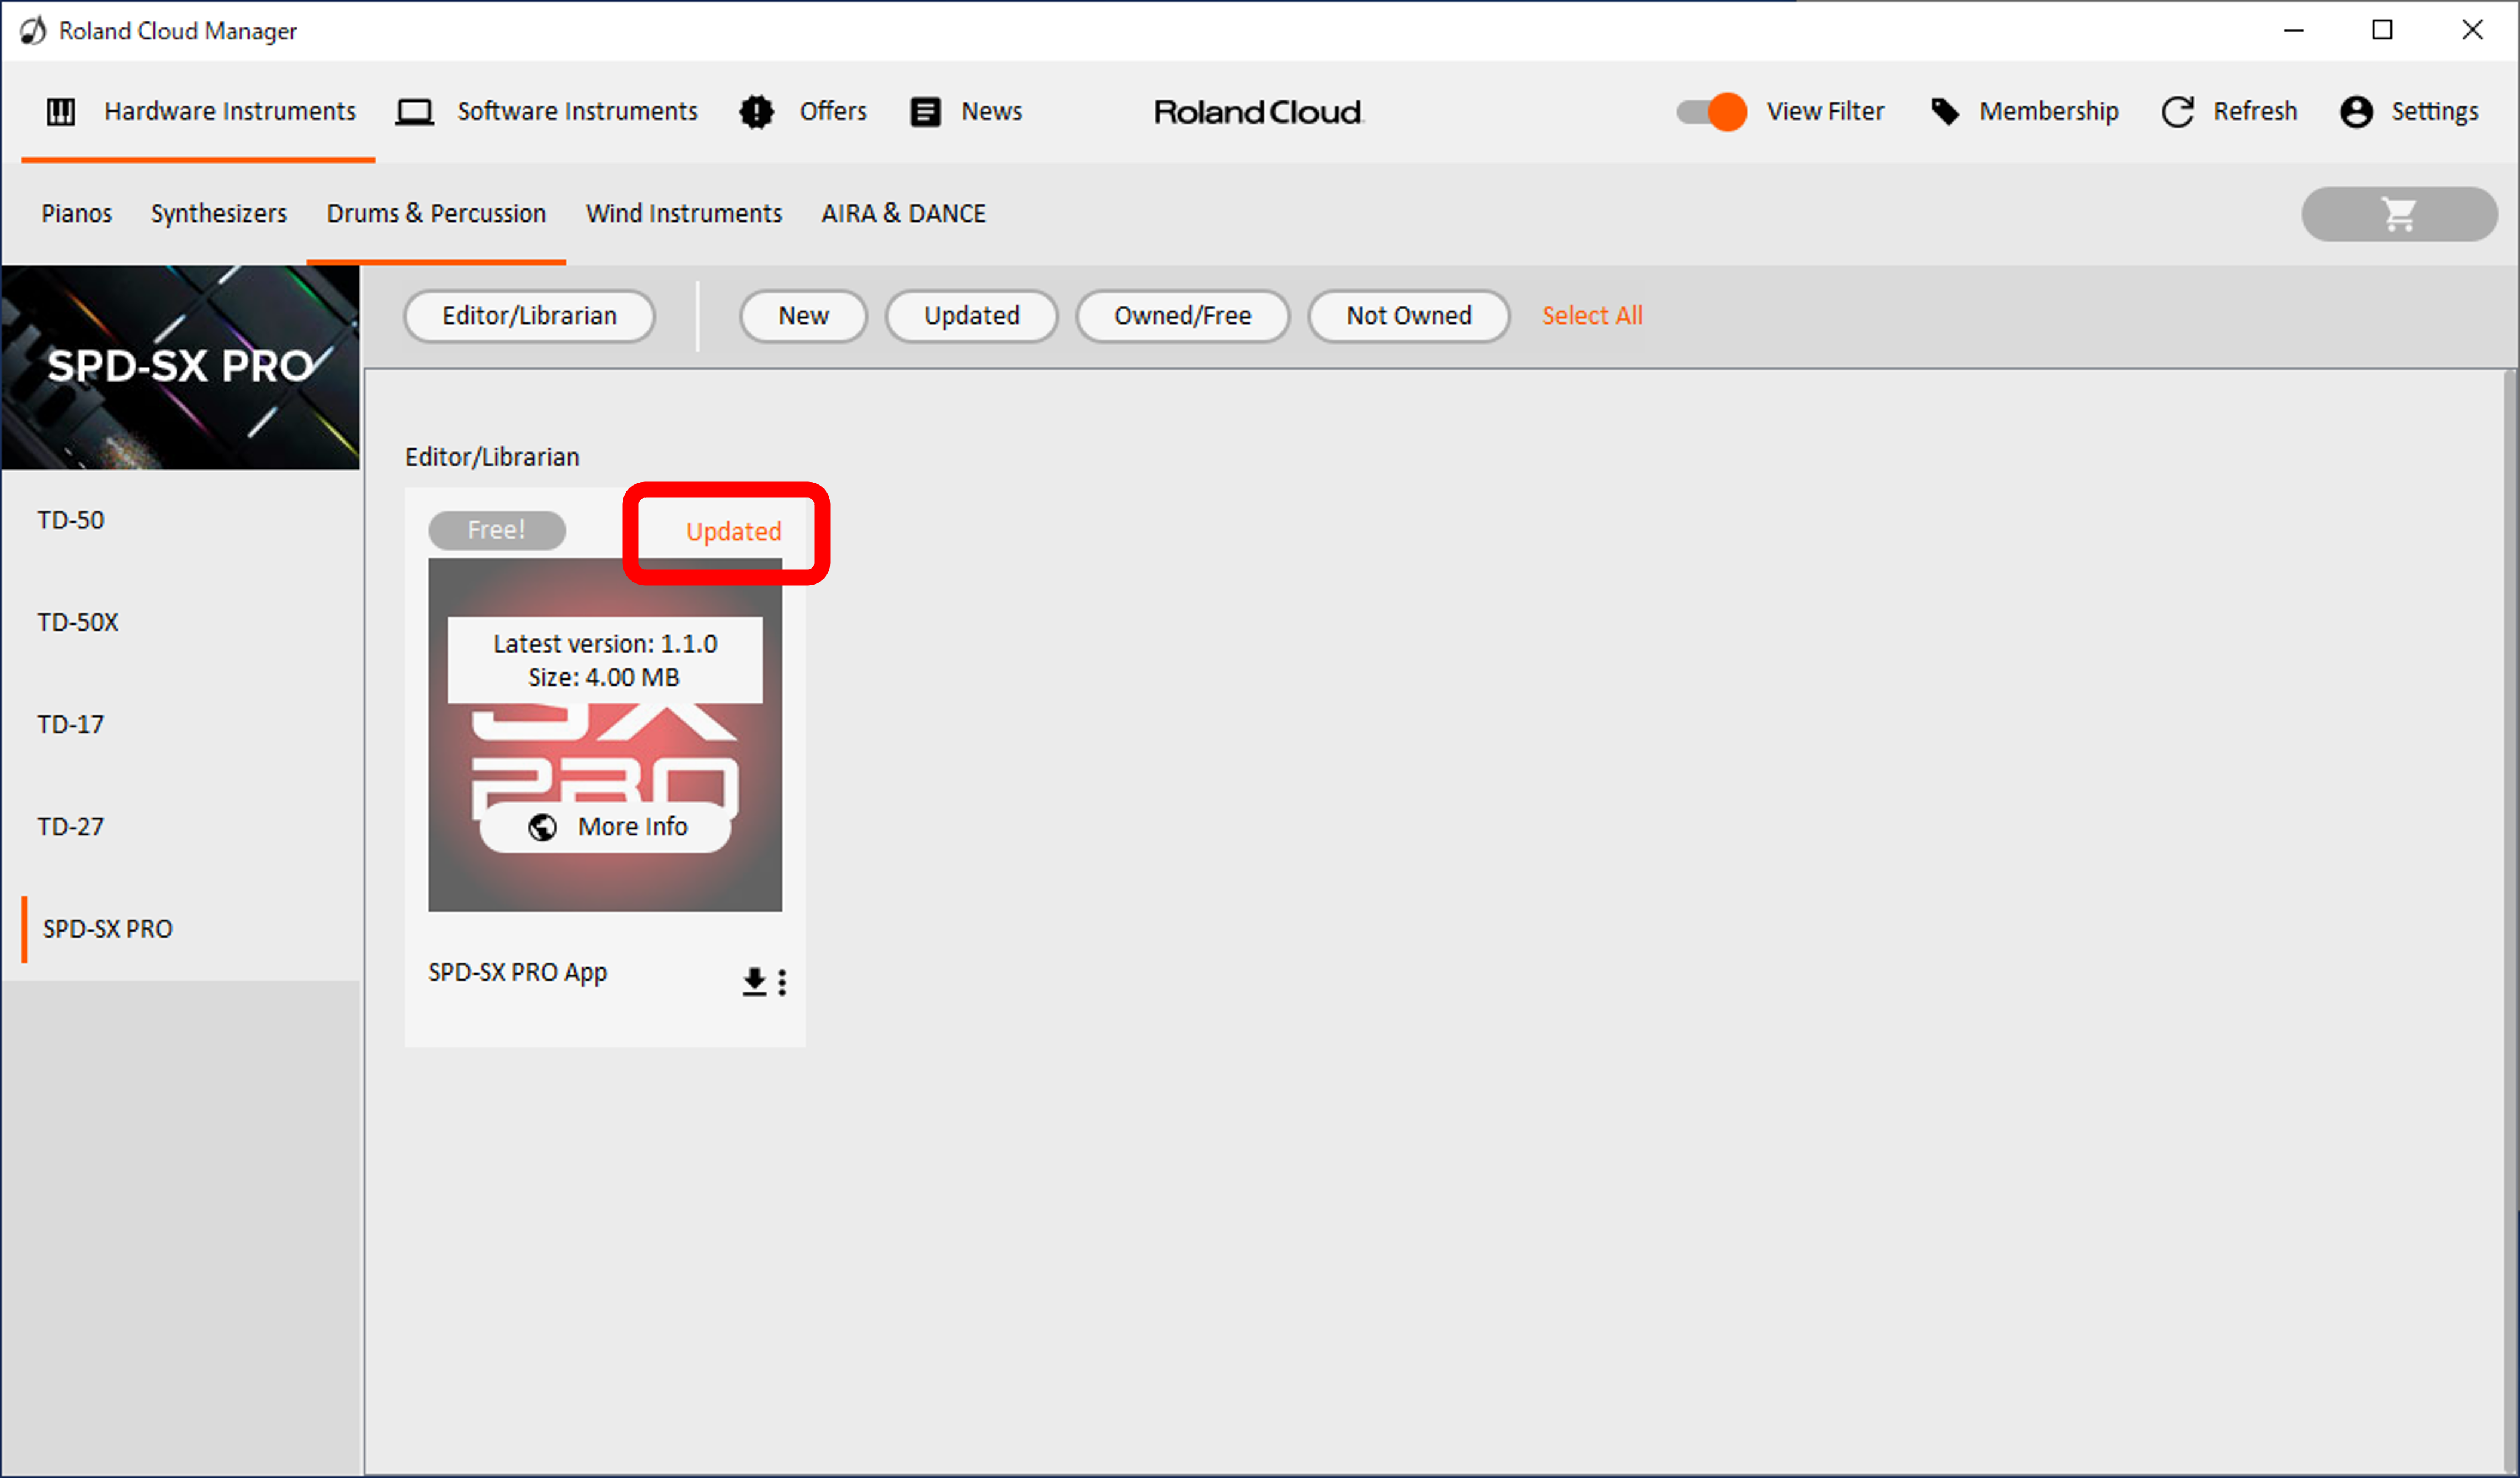This screenshot has width=2520, height=1478.
Task: Click the Software Instruments laptop icon
Action: point(414,112)
